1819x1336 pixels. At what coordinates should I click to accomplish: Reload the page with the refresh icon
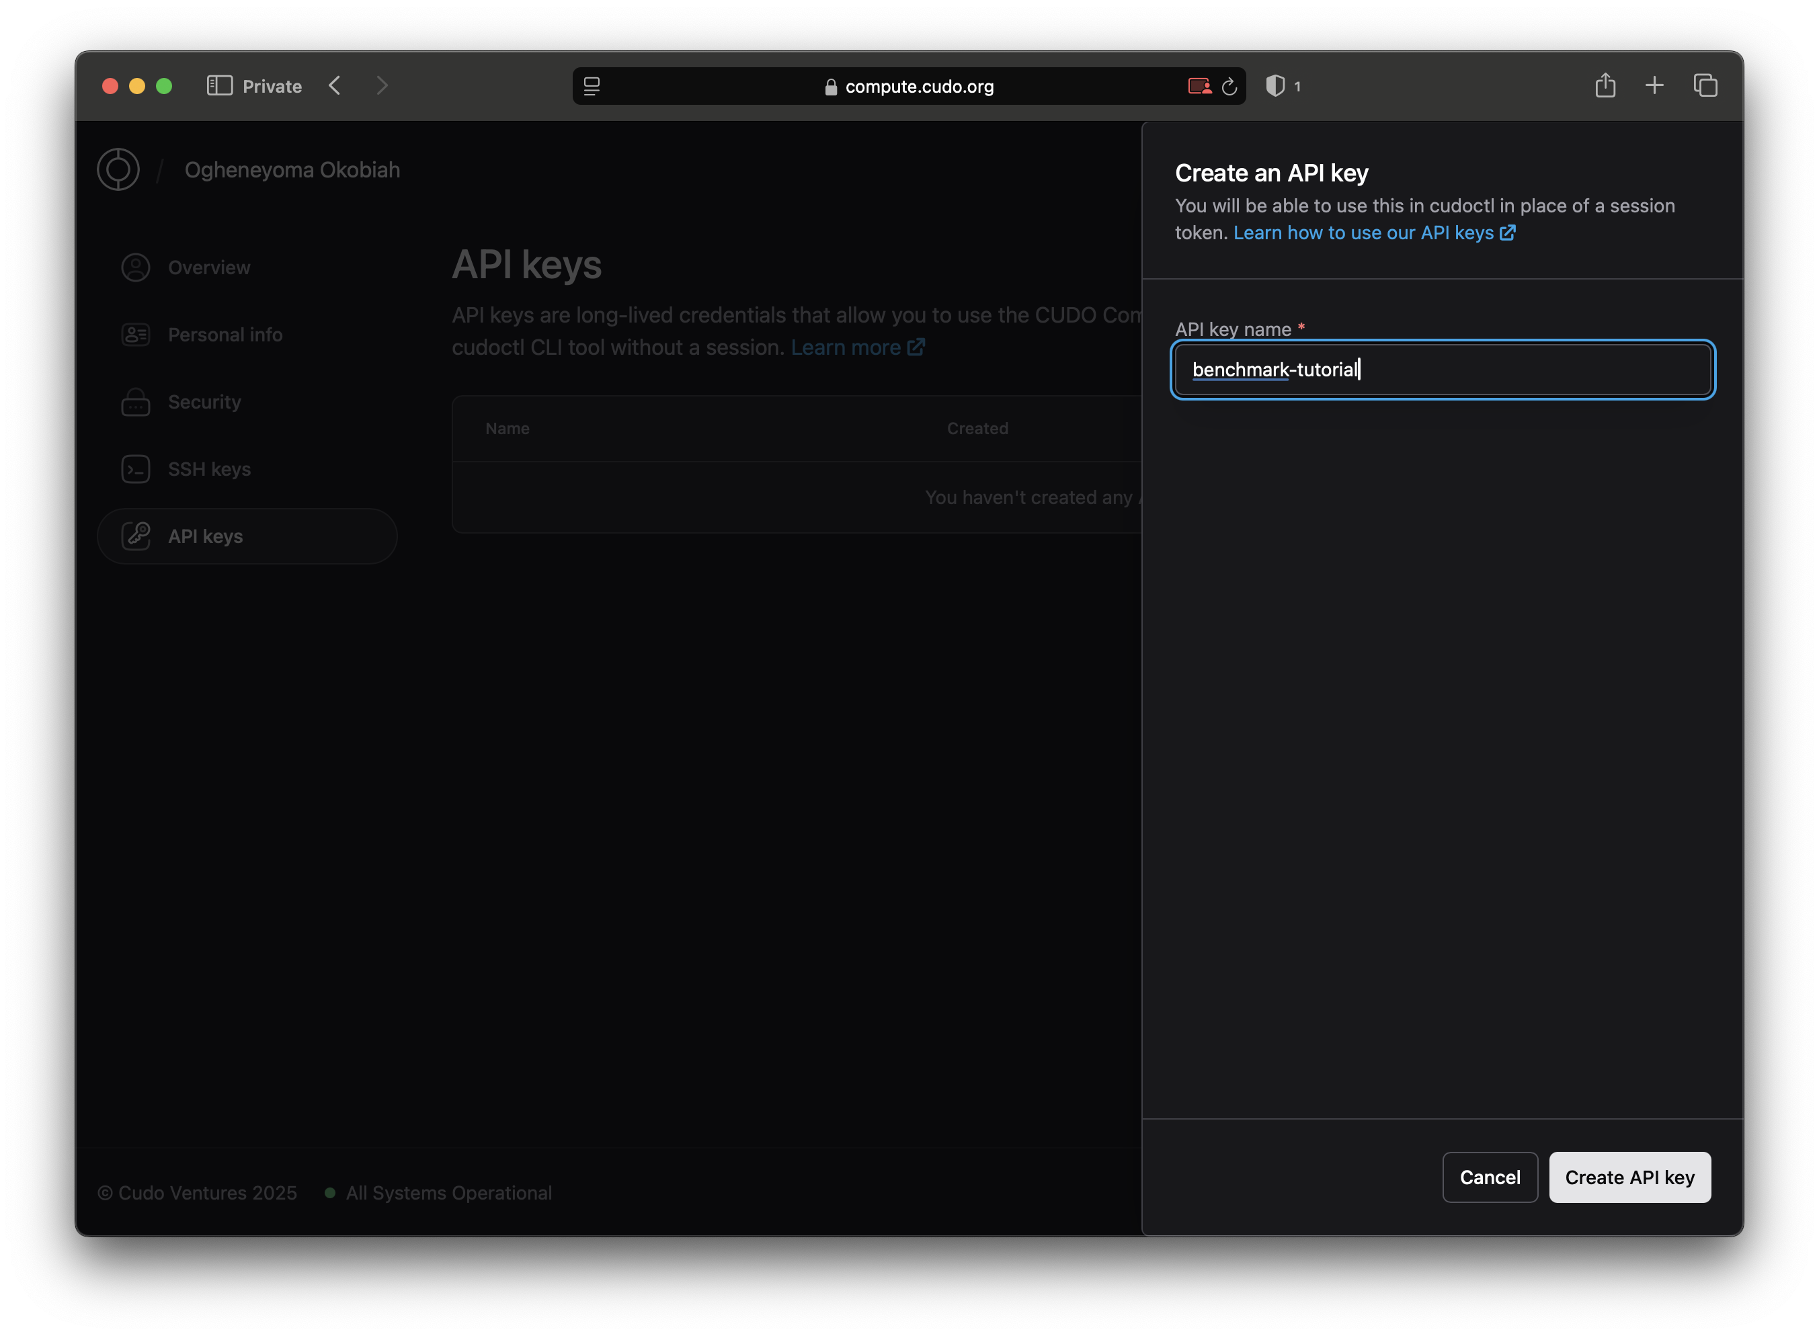click(x=1229, y=86)
